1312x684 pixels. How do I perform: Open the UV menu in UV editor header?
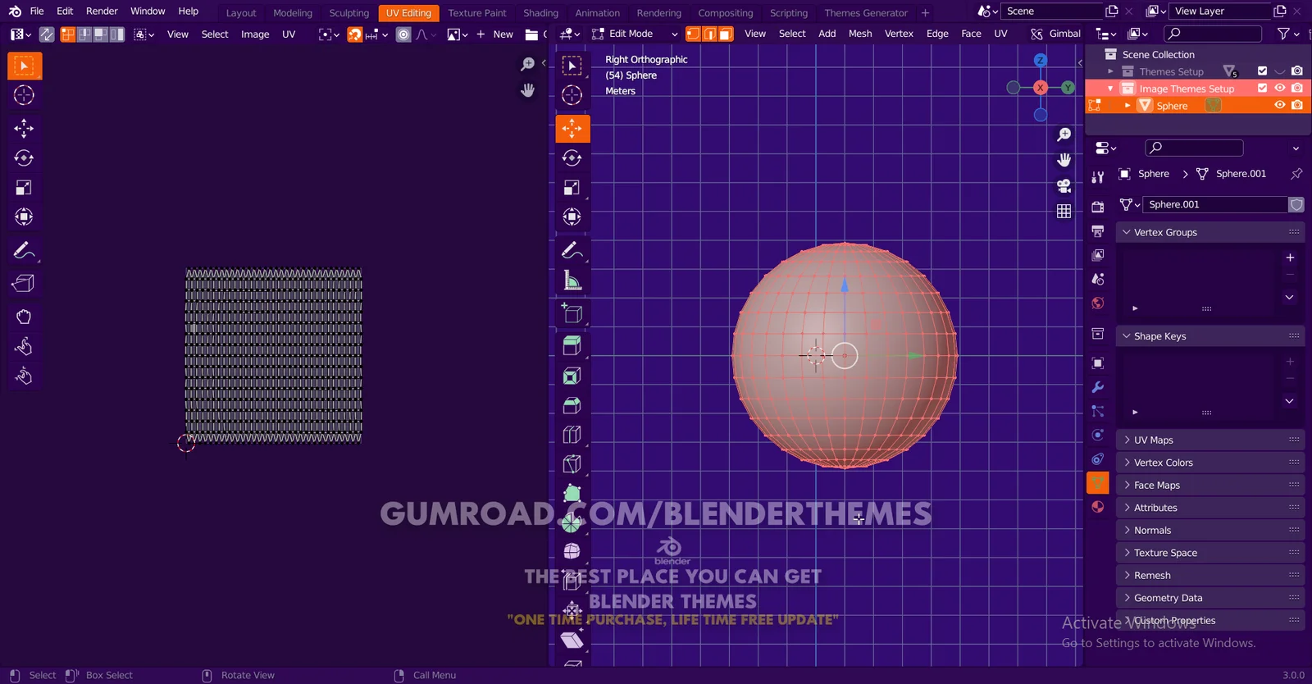coord(289,34)
